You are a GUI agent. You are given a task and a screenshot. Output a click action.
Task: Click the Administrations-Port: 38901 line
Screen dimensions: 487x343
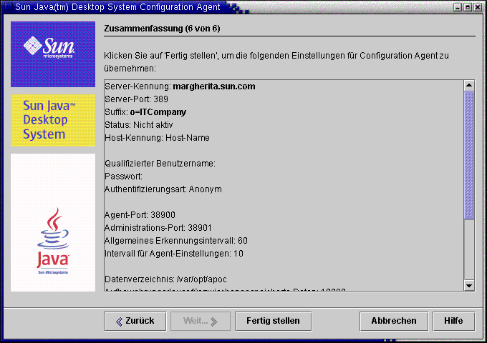click(158, 228)
